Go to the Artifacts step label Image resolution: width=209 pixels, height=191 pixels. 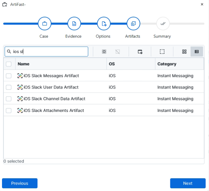[133, 36]
